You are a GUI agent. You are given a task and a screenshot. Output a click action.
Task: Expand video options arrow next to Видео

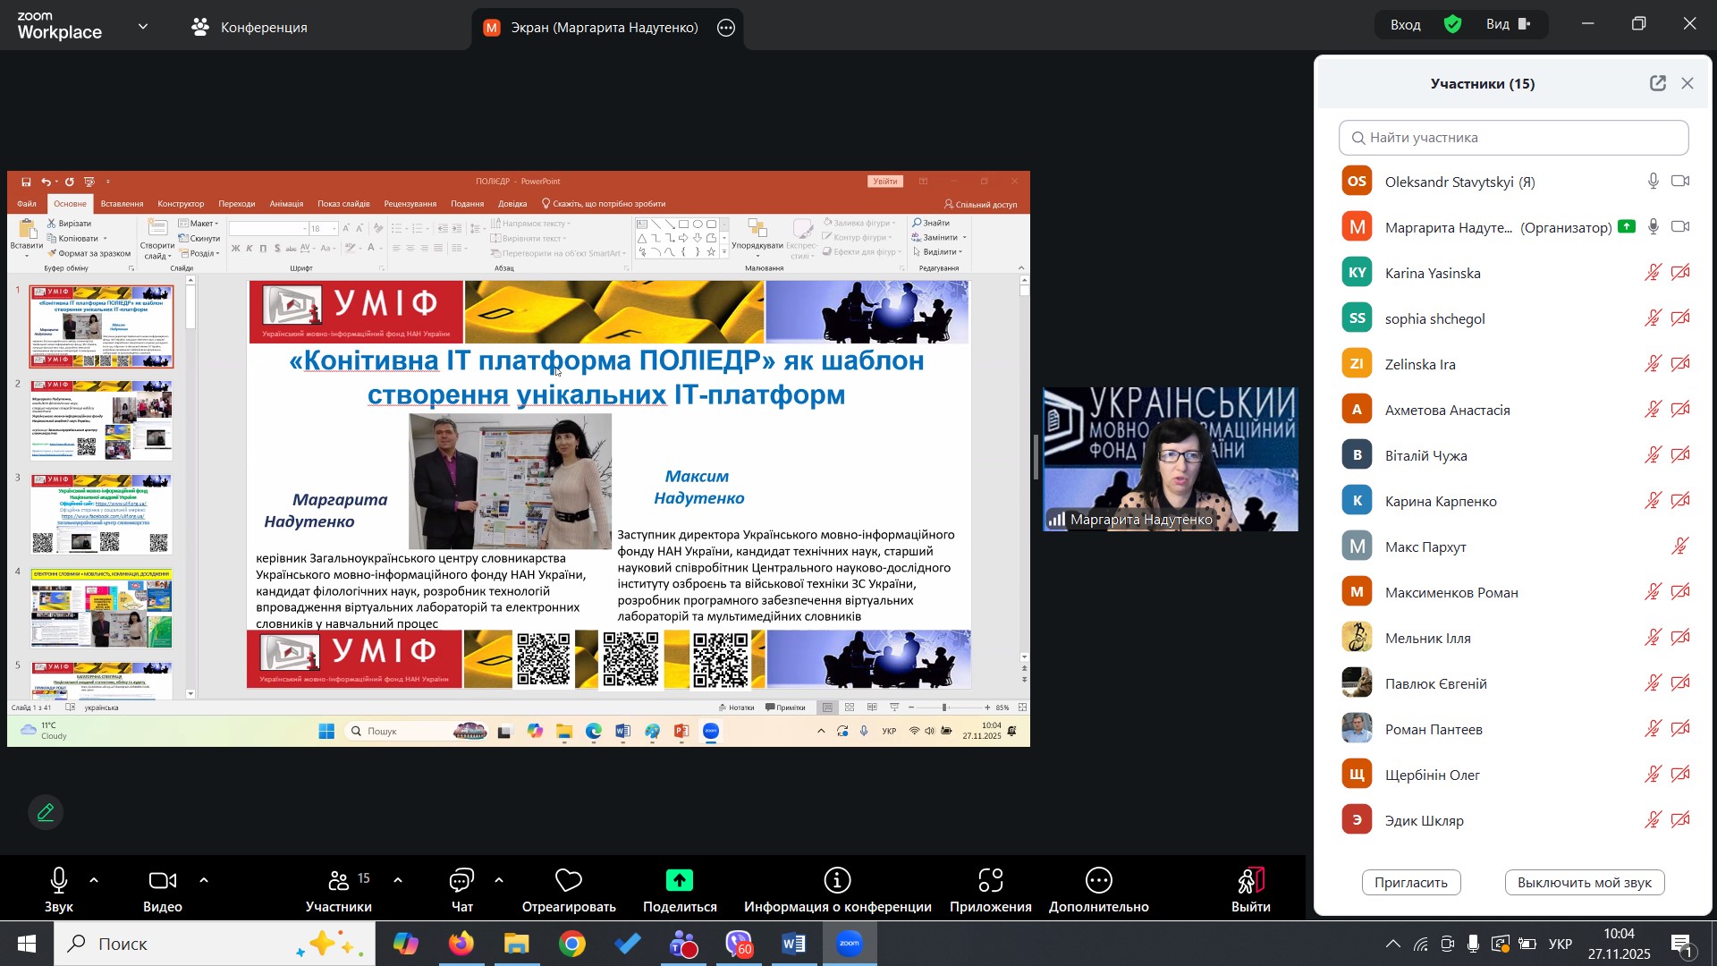[x=204, y=881]
